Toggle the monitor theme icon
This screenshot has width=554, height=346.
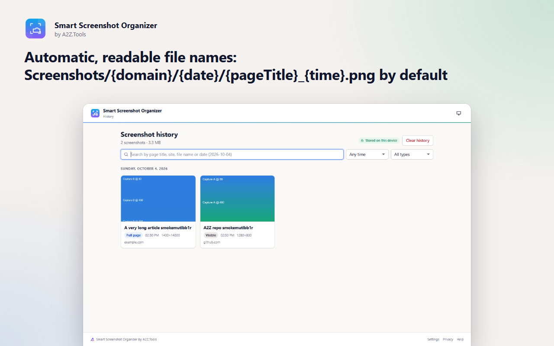[x=459, y=113]
